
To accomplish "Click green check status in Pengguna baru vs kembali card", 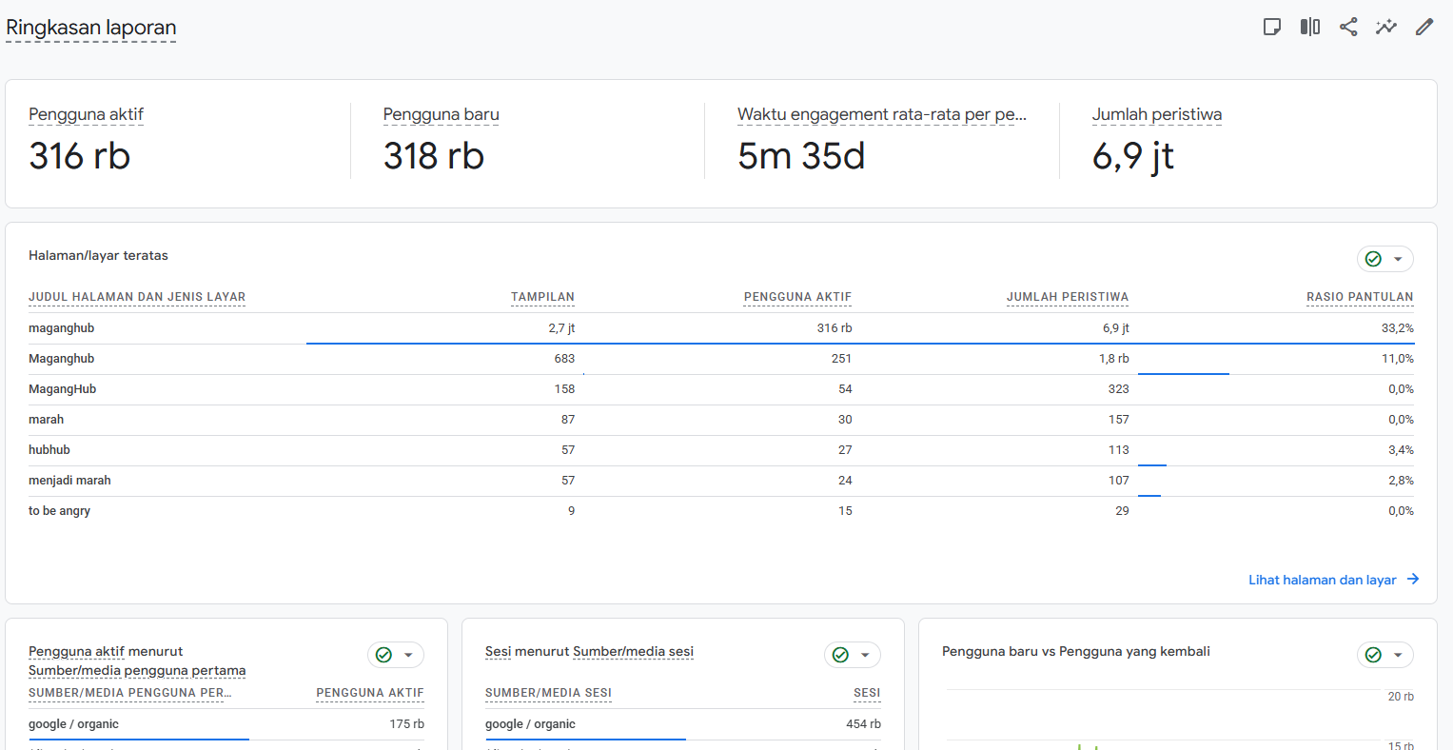I will (1373, 655).
